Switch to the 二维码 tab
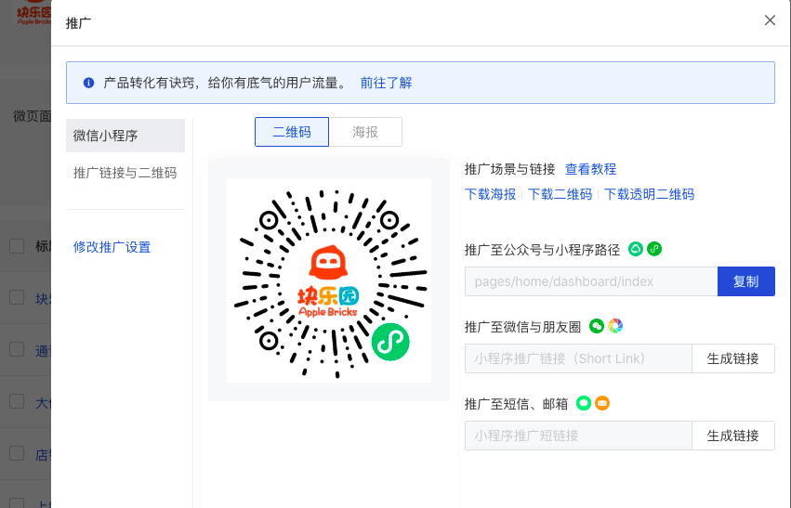Screen dimensions: 791x508 292,132
